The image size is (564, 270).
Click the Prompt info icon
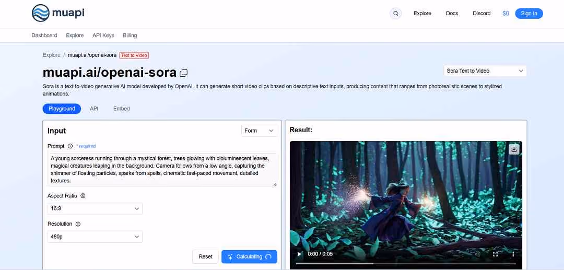[x=70, y=146]
